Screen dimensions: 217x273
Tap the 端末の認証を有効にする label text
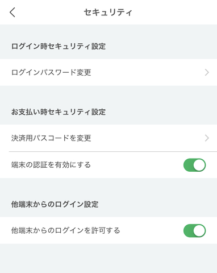coord(51,165)
